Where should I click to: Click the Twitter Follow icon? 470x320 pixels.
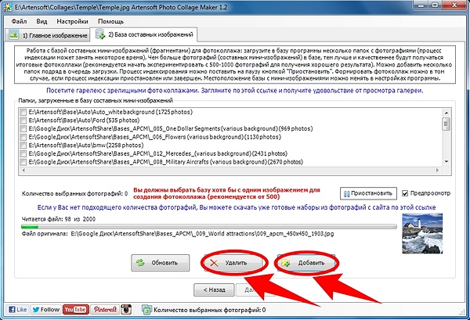46,309
